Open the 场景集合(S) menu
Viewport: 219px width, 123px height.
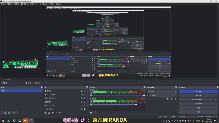pos(44,4)
